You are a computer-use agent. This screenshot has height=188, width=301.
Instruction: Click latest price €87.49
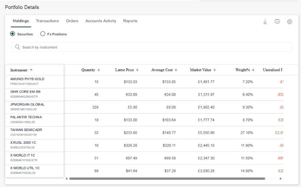click(131, 158)
